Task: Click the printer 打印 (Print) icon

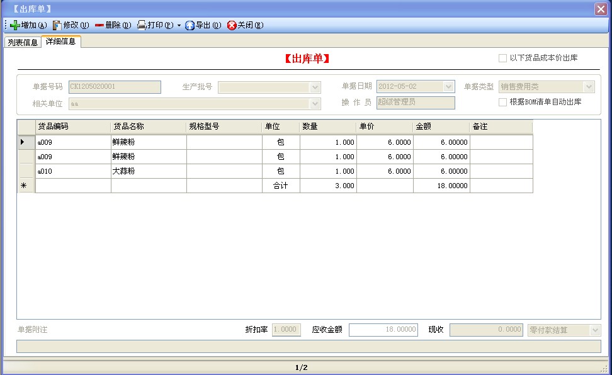Action: pos(142,26)
